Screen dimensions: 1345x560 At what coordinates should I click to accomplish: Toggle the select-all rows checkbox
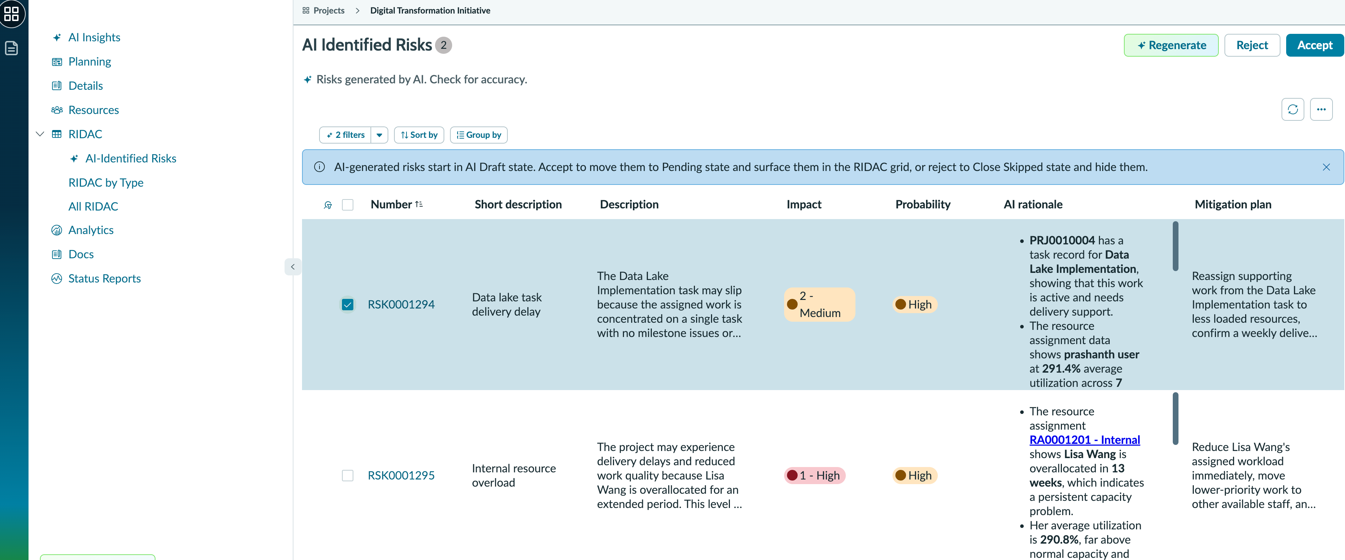(x=348, y=205)
